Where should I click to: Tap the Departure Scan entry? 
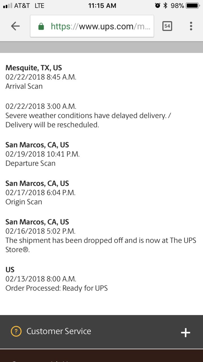coord(30,163)
